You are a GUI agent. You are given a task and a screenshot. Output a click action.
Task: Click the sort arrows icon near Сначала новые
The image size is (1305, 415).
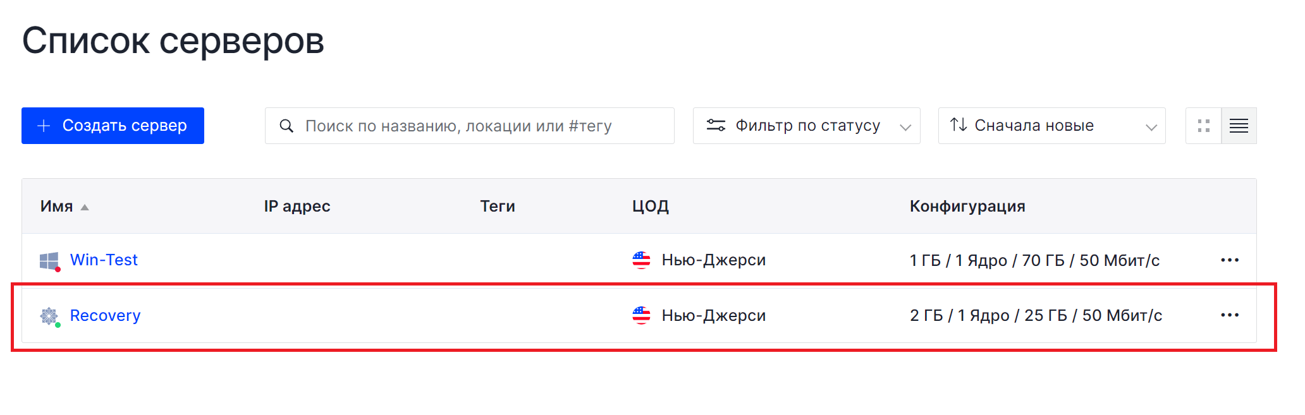click(959, 125)
